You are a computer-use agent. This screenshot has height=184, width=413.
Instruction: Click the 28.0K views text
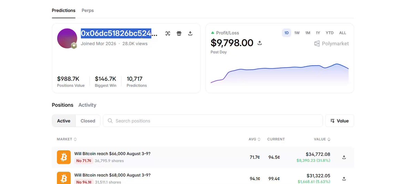(135, 44)
